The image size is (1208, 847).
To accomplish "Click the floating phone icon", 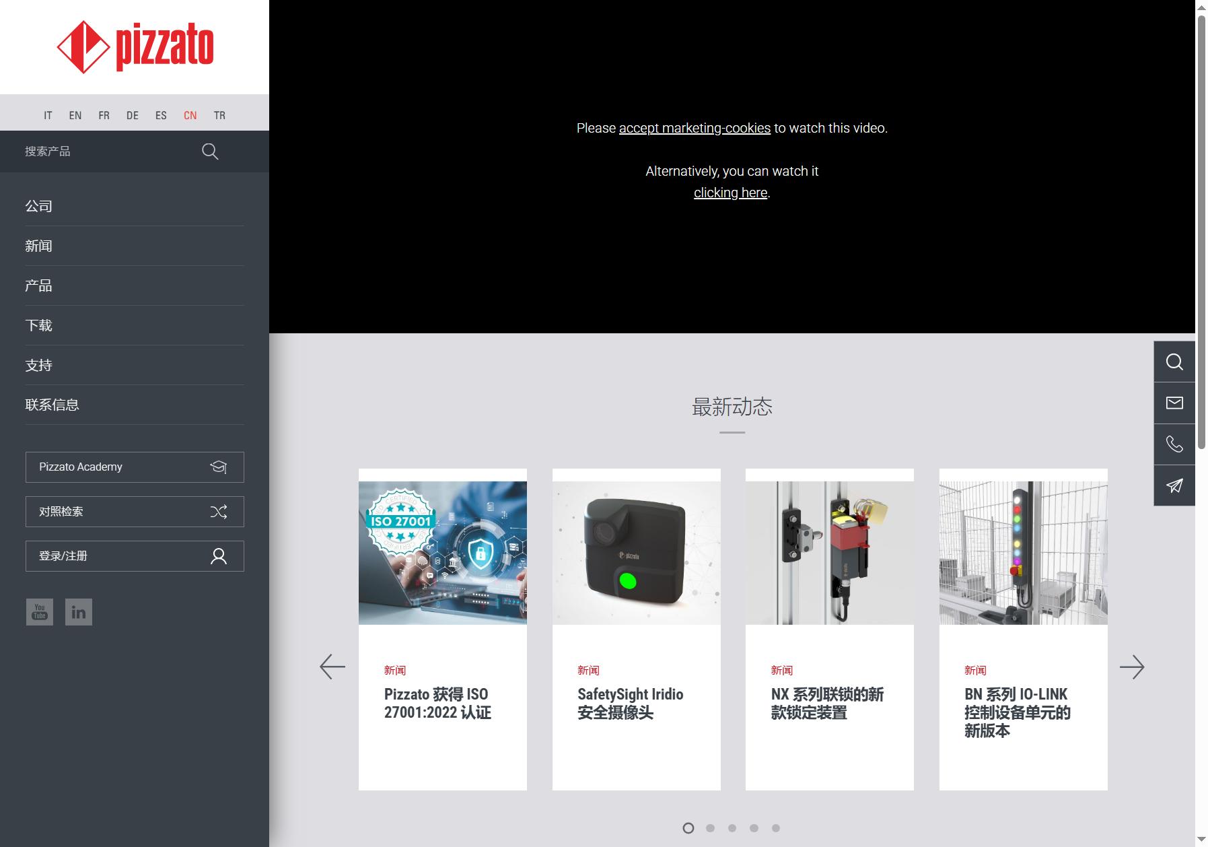I will click(x=1174, y=444).
